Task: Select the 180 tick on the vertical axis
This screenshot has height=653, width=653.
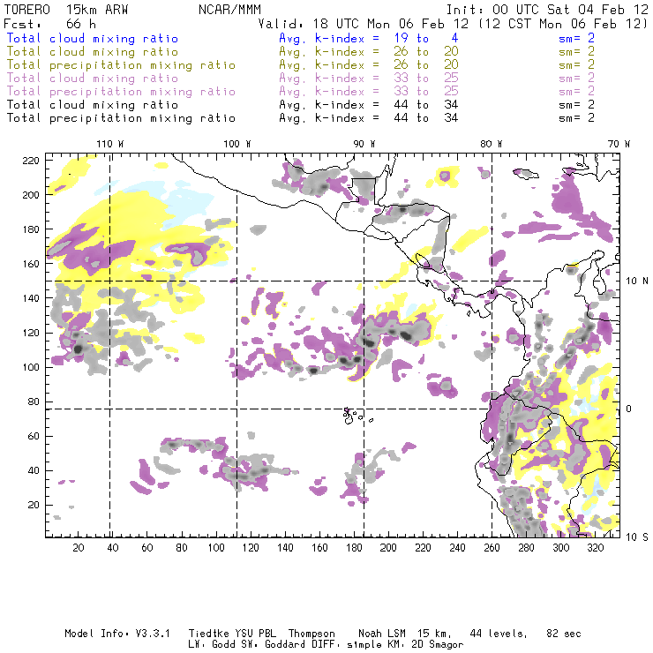Action: pyautogui.click(x=31, y=229)
